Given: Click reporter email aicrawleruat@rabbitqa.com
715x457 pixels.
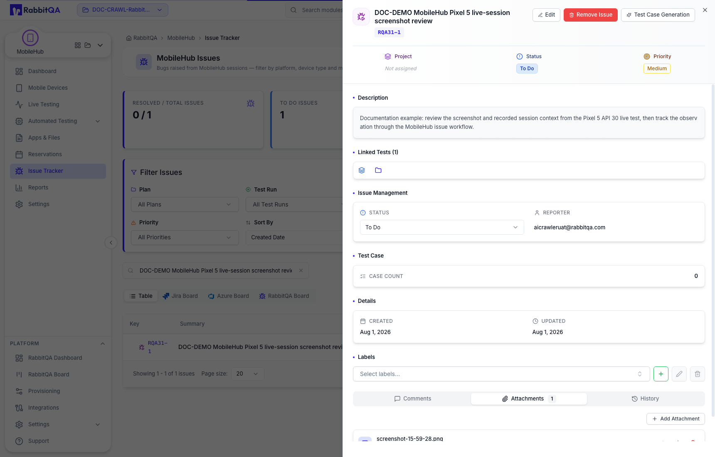Looking at the screenshot, I should coord(570,227).
